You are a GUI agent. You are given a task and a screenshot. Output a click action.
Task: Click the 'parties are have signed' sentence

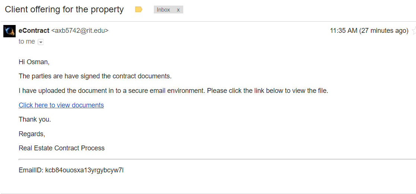[95, 76]
